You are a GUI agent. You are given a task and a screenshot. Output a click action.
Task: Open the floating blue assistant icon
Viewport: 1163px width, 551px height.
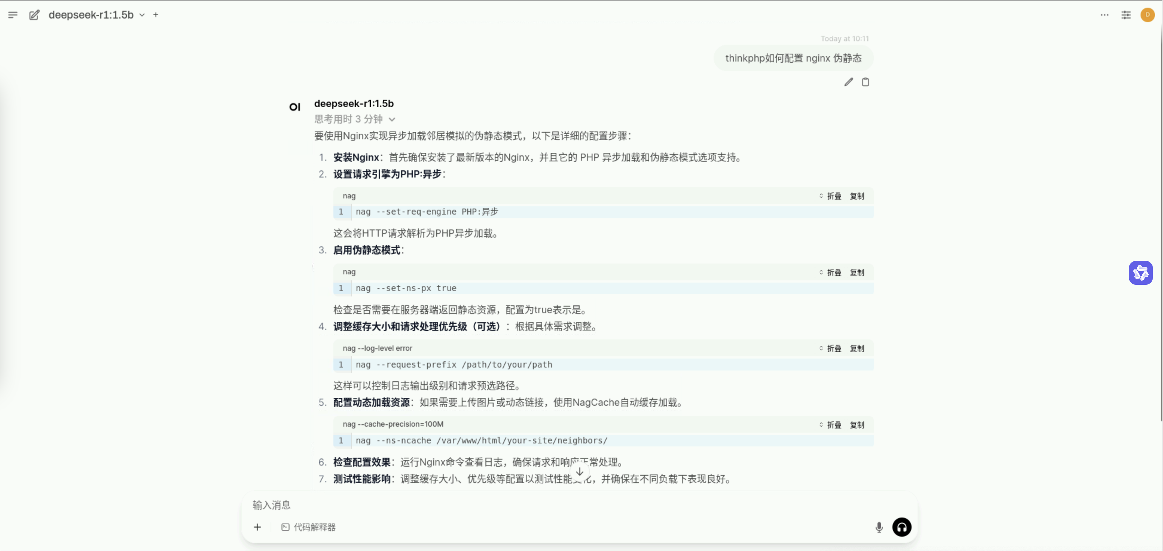pos(1140,273)
